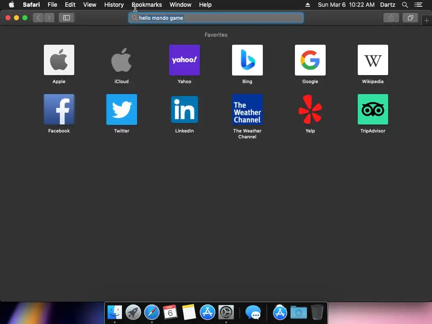Click the Favorites heading

216,35
